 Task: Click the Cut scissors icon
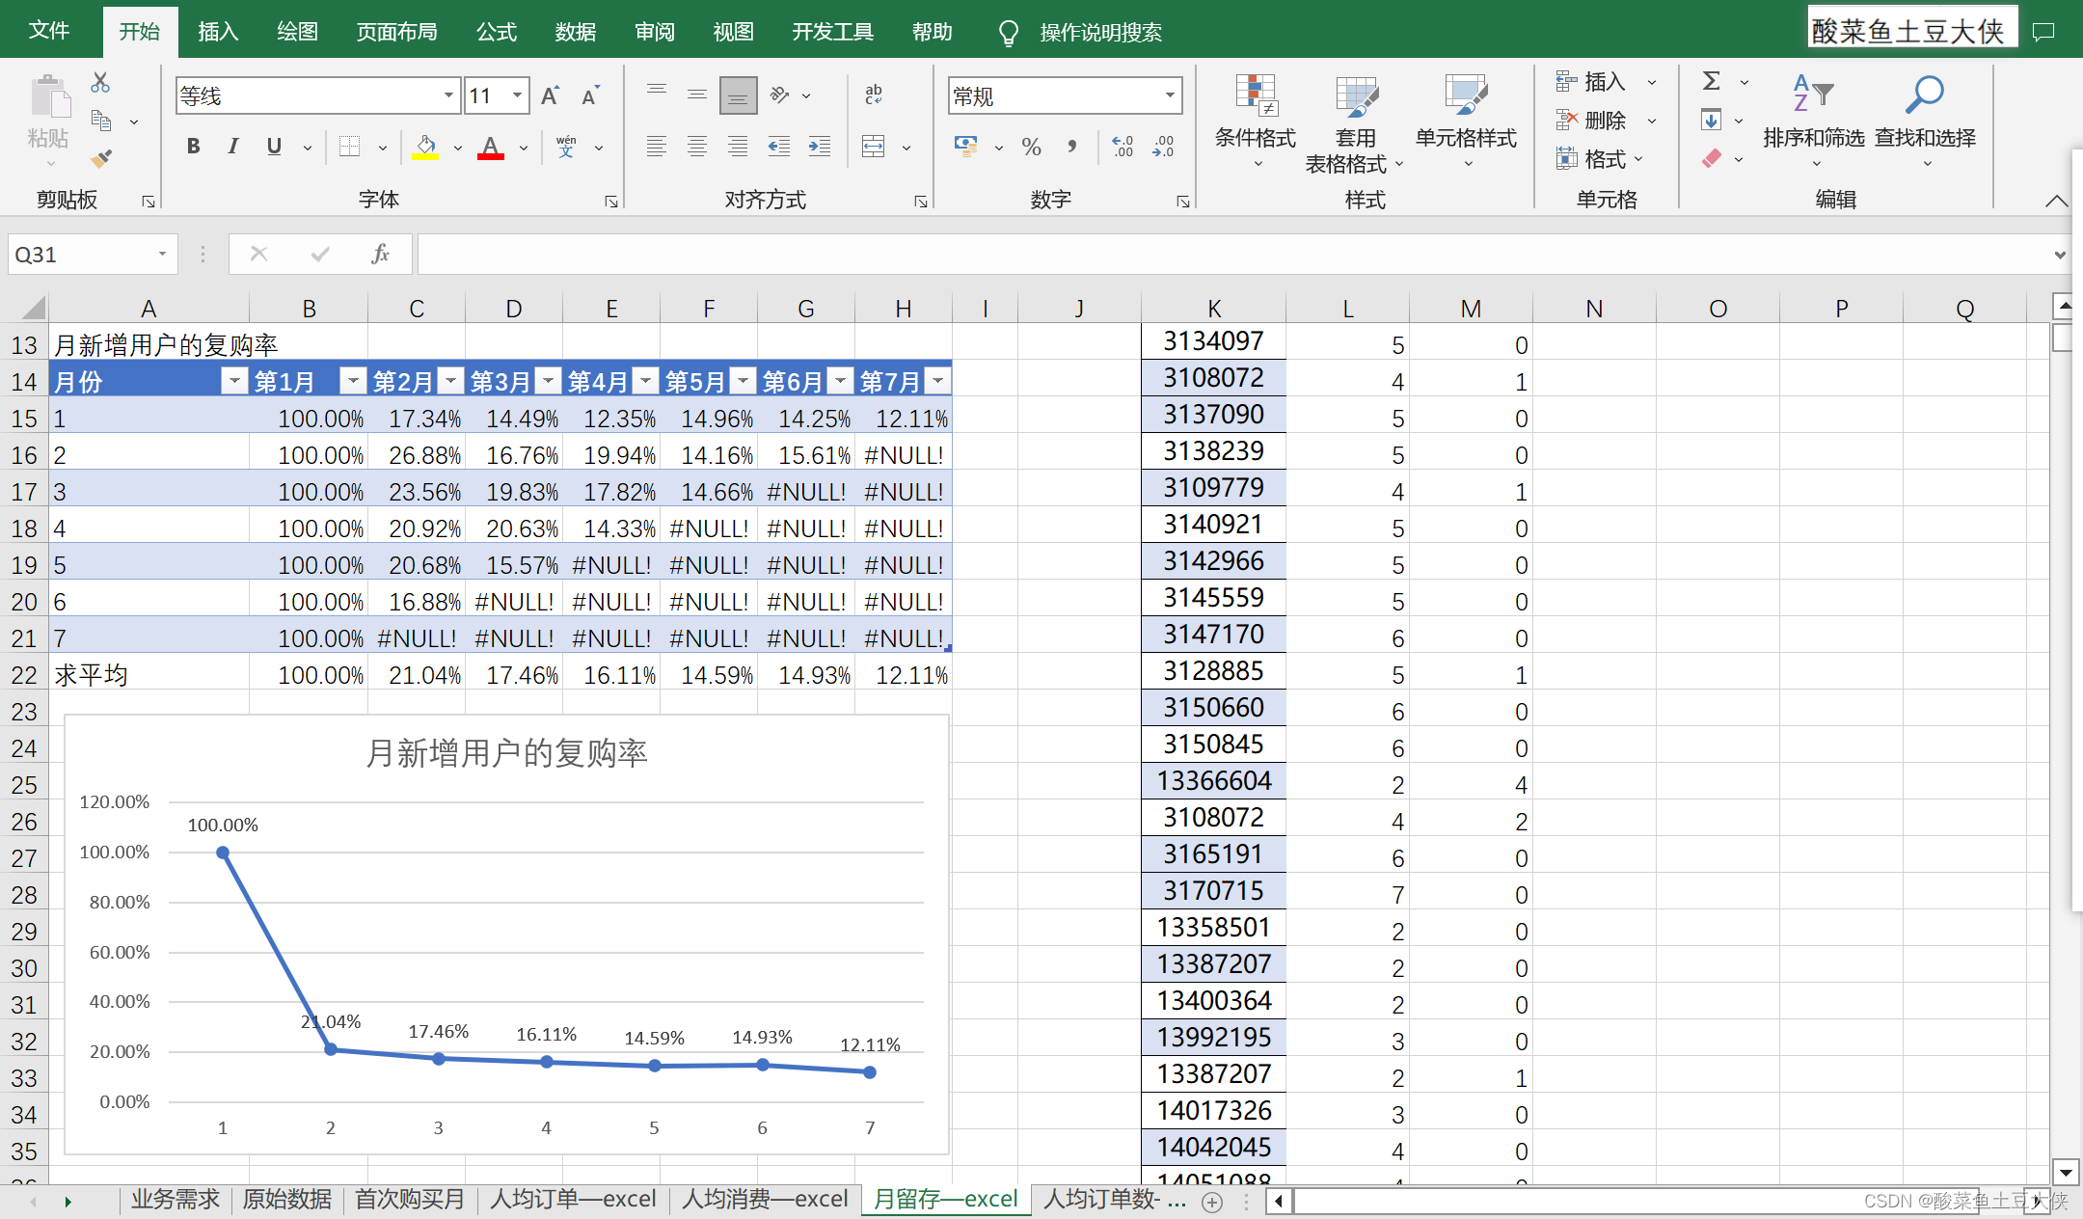(100, 83)
